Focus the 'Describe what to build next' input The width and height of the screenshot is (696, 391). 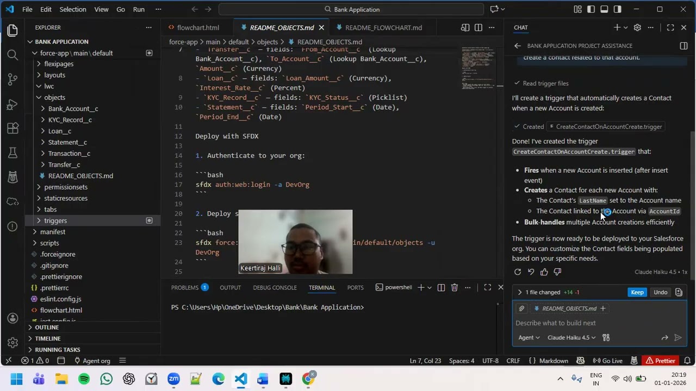[598, 323]
